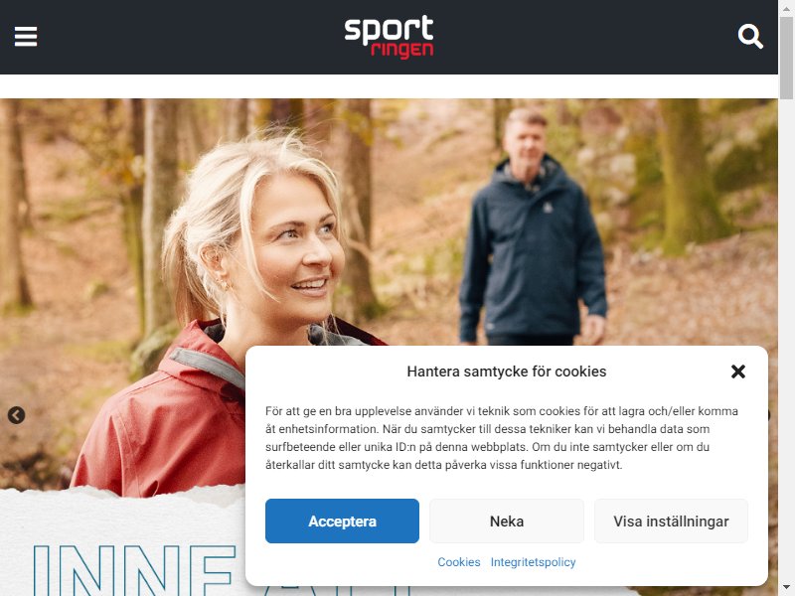
Task: Click the Hantera samtycke för cookies title
Action: 507,372
